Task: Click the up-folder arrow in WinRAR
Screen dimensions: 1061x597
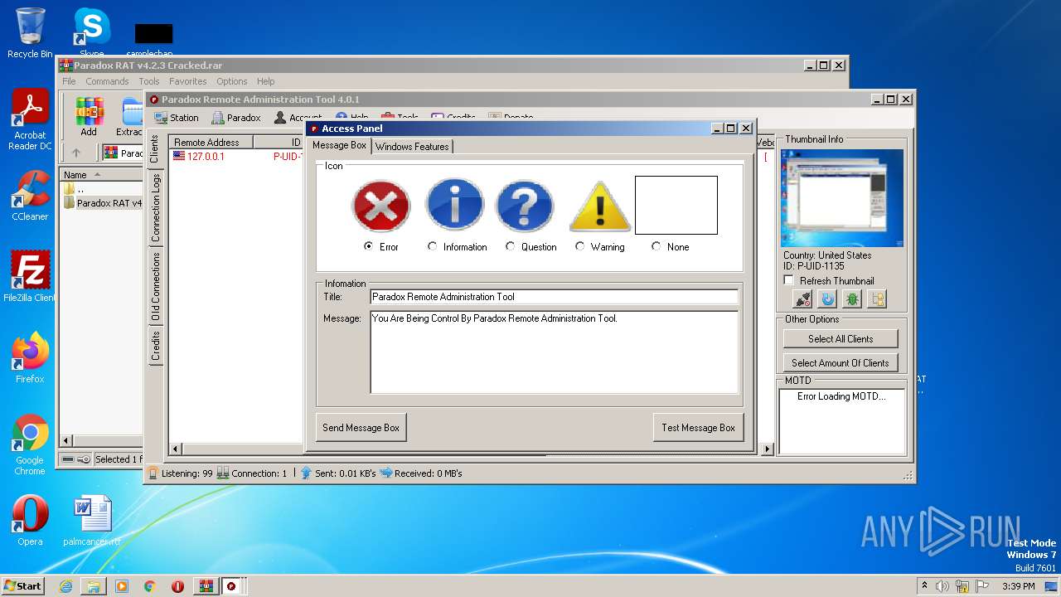Action: click(76, 153)
